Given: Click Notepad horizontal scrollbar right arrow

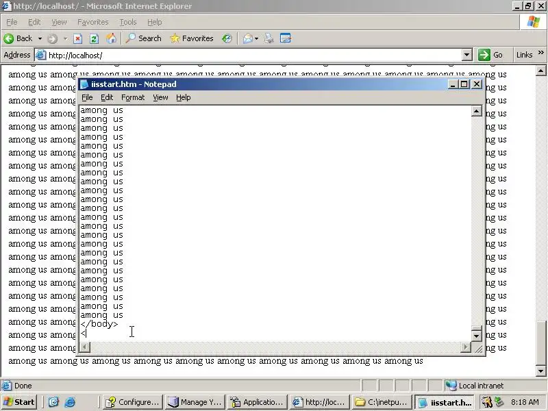Looking at the screenshot, I should point(466,347).
